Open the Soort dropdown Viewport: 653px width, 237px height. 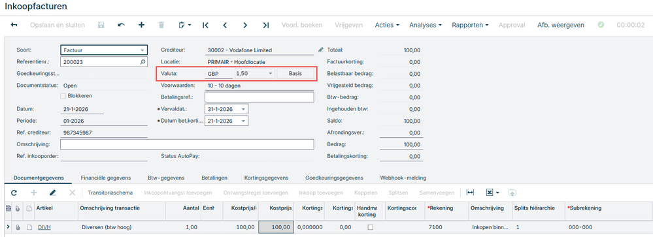coord(142,50)
